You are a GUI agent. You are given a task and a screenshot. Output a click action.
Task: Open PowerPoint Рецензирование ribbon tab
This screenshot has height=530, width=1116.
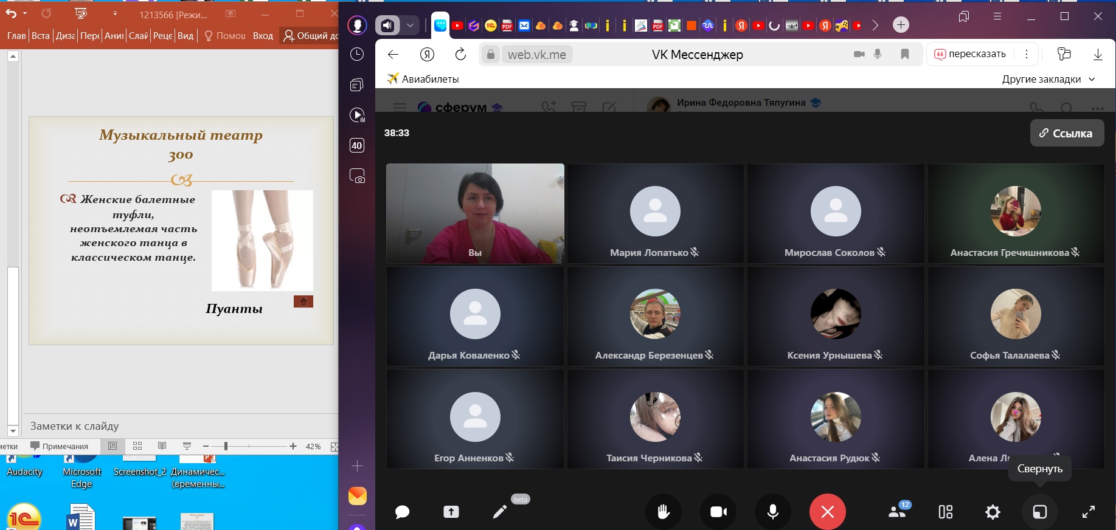(x=162, y=36)
